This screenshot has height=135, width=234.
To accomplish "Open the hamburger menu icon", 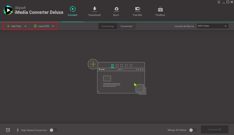I will click(219, 2).
